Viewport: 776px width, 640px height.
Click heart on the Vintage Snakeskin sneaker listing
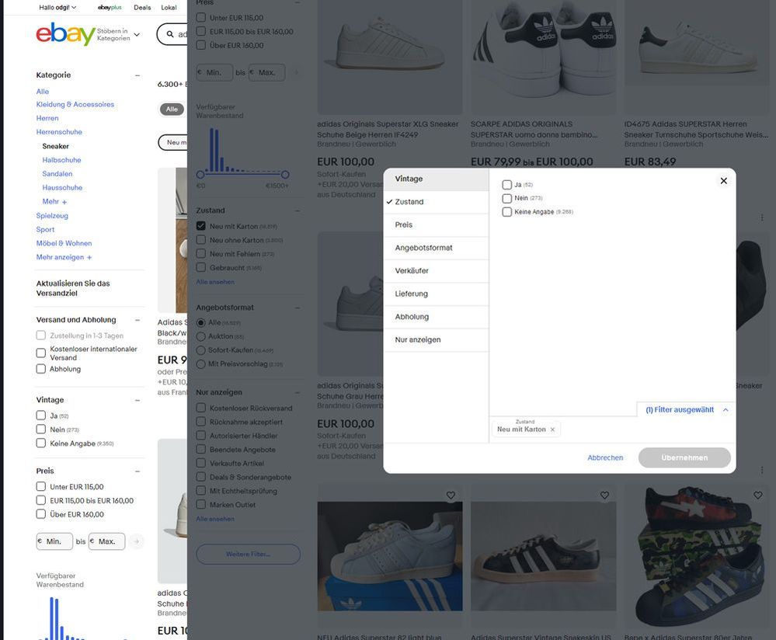(604, 496)
